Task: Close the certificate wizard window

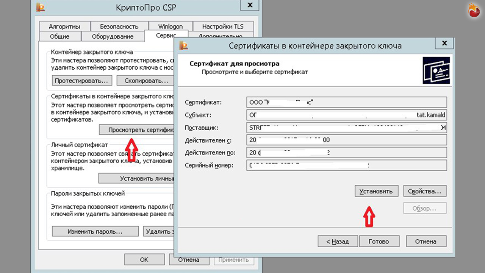Action: point(444,43)
